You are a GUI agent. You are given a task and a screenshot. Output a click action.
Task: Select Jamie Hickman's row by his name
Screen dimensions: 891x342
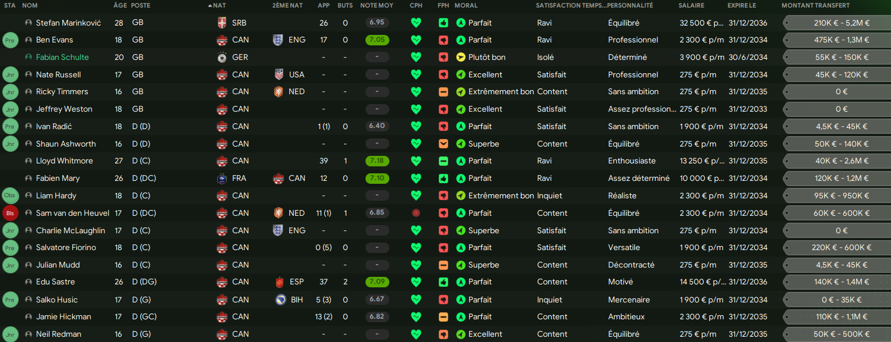pyautogui.click(x=63, y=316)
